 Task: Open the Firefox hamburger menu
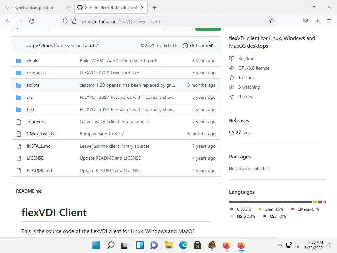pyautogui.click(x=329, y=21)
